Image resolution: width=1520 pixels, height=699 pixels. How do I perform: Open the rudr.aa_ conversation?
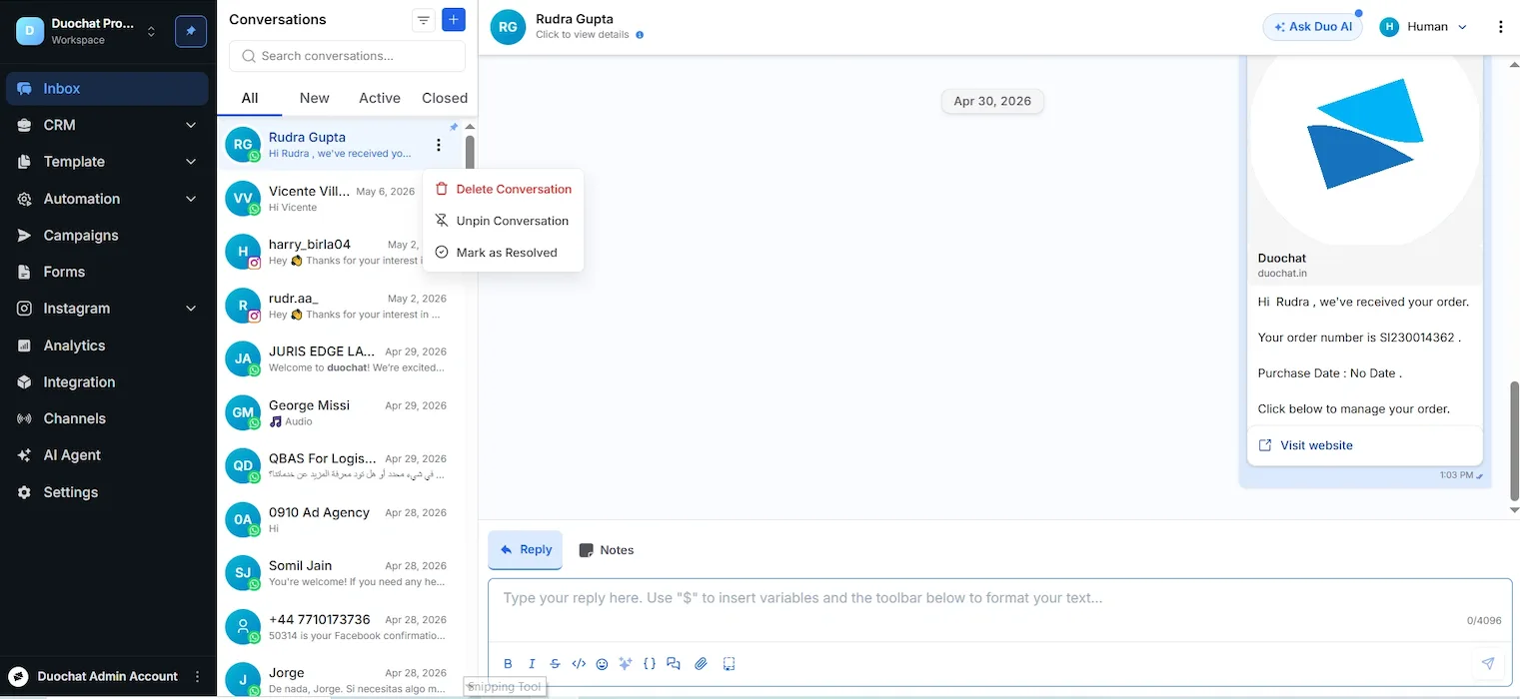(x=340, y=306)
